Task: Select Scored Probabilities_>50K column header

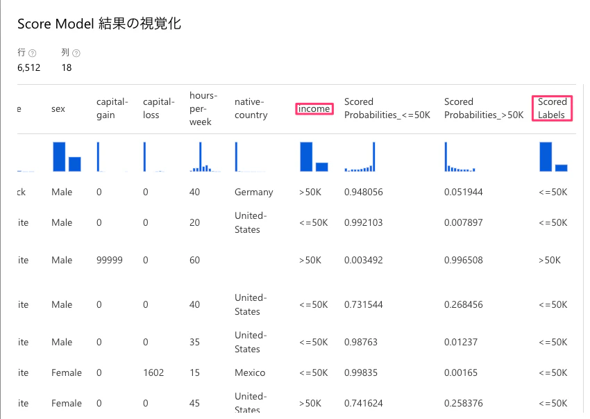Action: (x=484, y=108)
